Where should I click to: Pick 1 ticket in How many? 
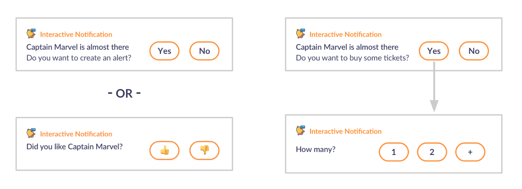point(394,152)
